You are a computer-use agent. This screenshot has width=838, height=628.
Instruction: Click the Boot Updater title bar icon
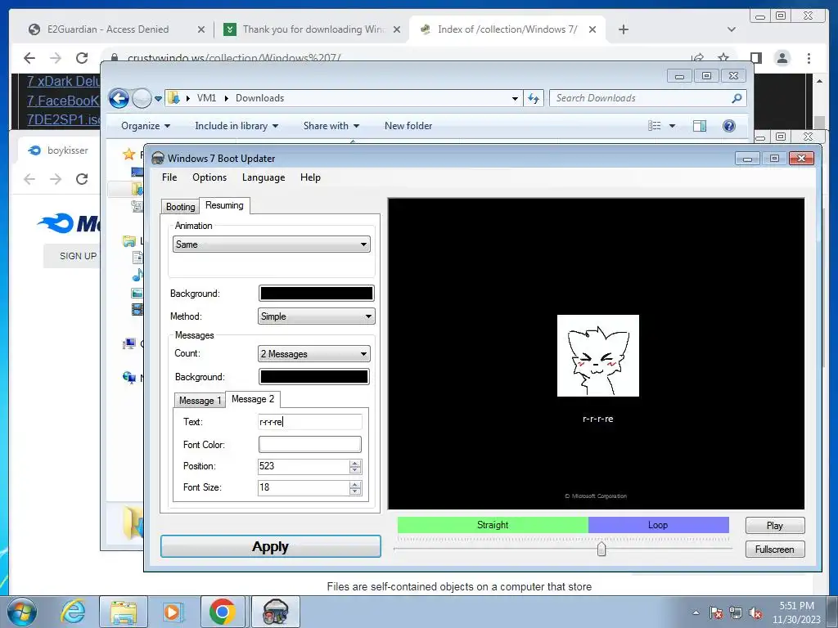pos(158,158)
